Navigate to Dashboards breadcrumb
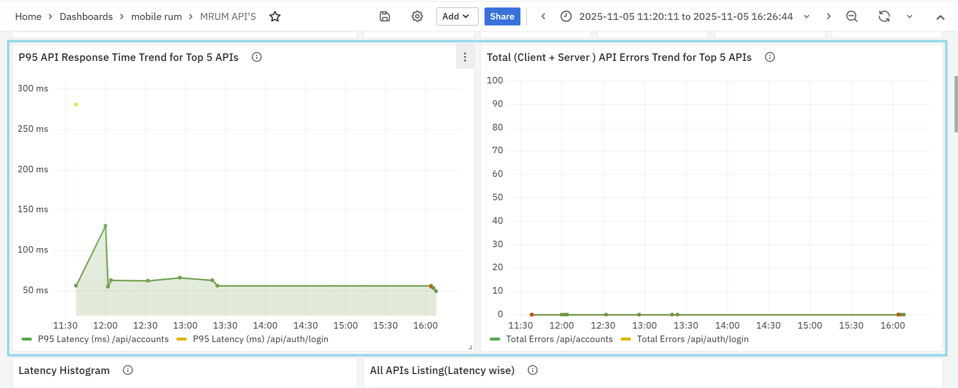This screenshot has width=958, height=388. pyautogui.click(x=86, y=16)
